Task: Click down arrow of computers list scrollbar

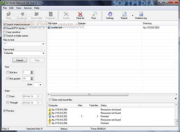Action: click(176, 124)
